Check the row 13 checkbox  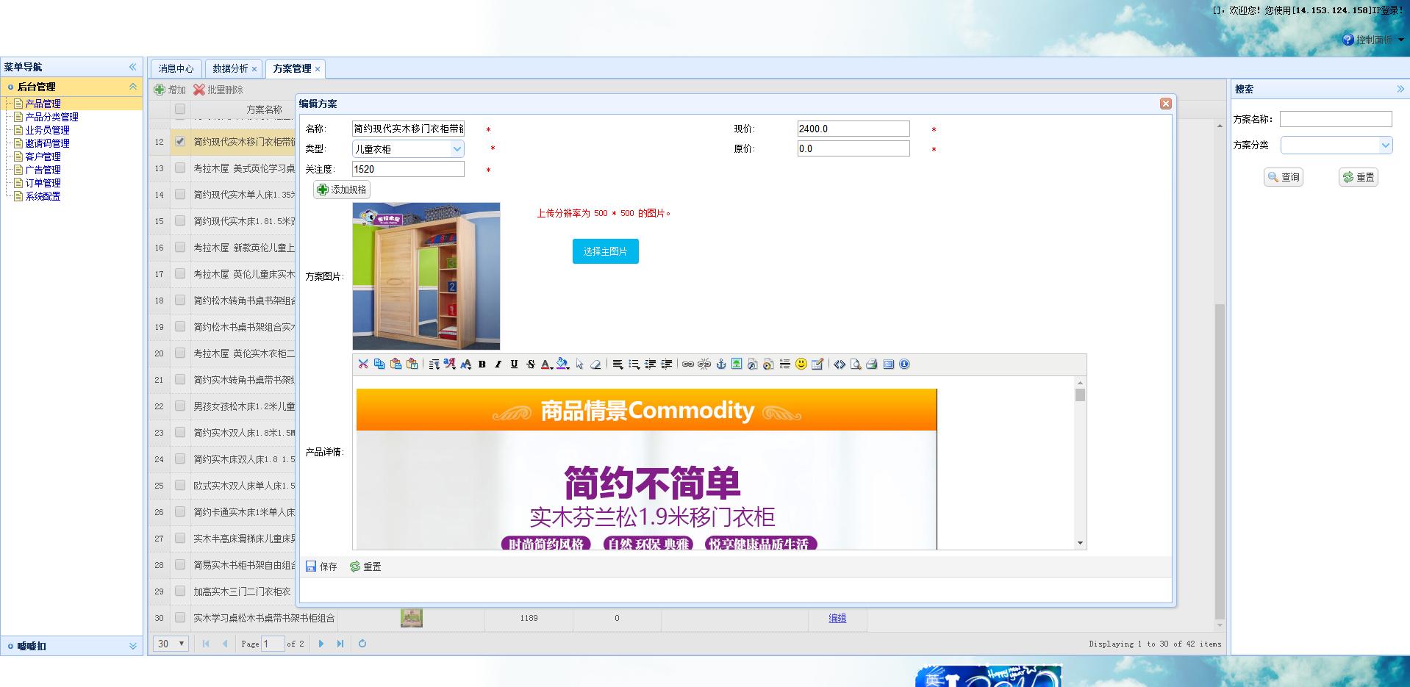coord(180,168)
